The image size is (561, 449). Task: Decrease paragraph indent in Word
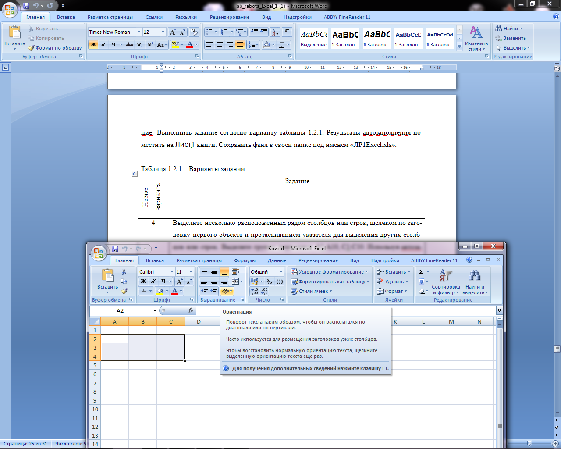[254, 32]
